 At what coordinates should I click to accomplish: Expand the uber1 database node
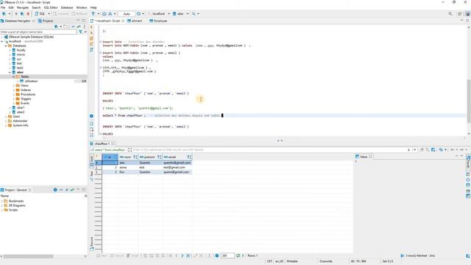click(x=10, y=107)
